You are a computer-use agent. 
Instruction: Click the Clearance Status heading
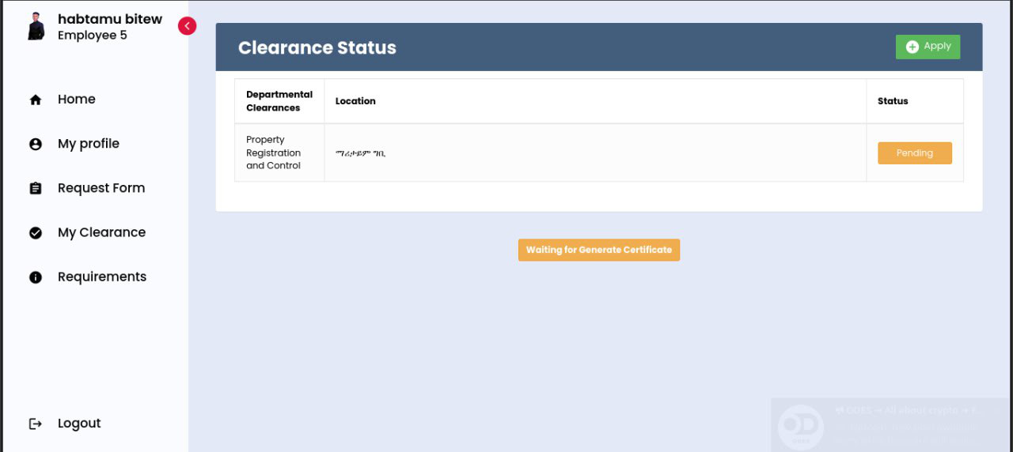click(x=317, y=47)
